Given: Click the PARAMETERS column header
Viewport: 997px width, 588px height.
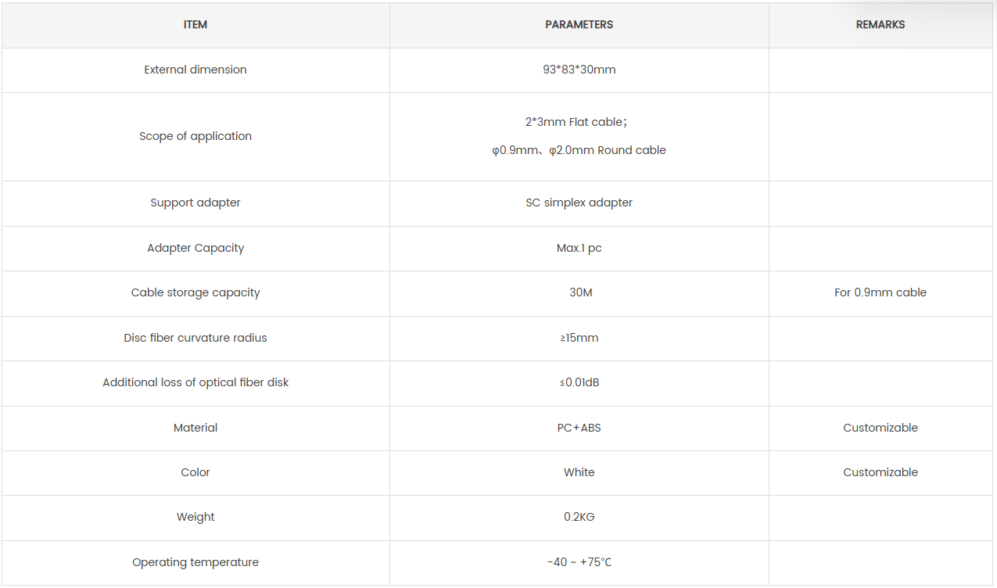Looking at the screenshot, I should (x=579, y=25).
